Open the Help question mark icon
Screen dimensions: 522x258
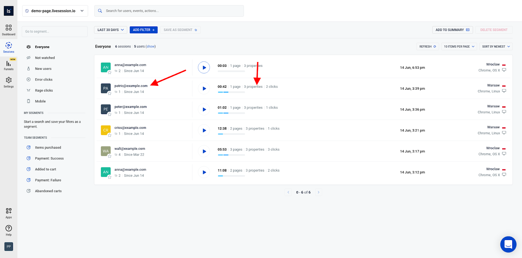[x=8, y=228]
